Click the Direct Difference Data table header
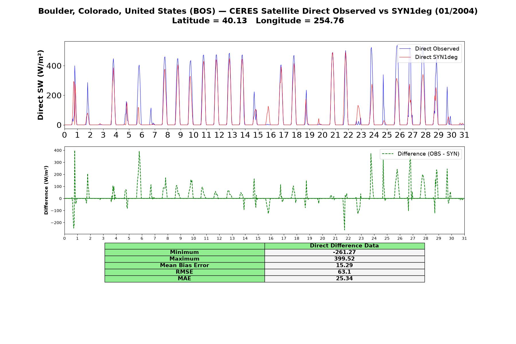Viewport: 516px width, 344px height. [345, 246]
